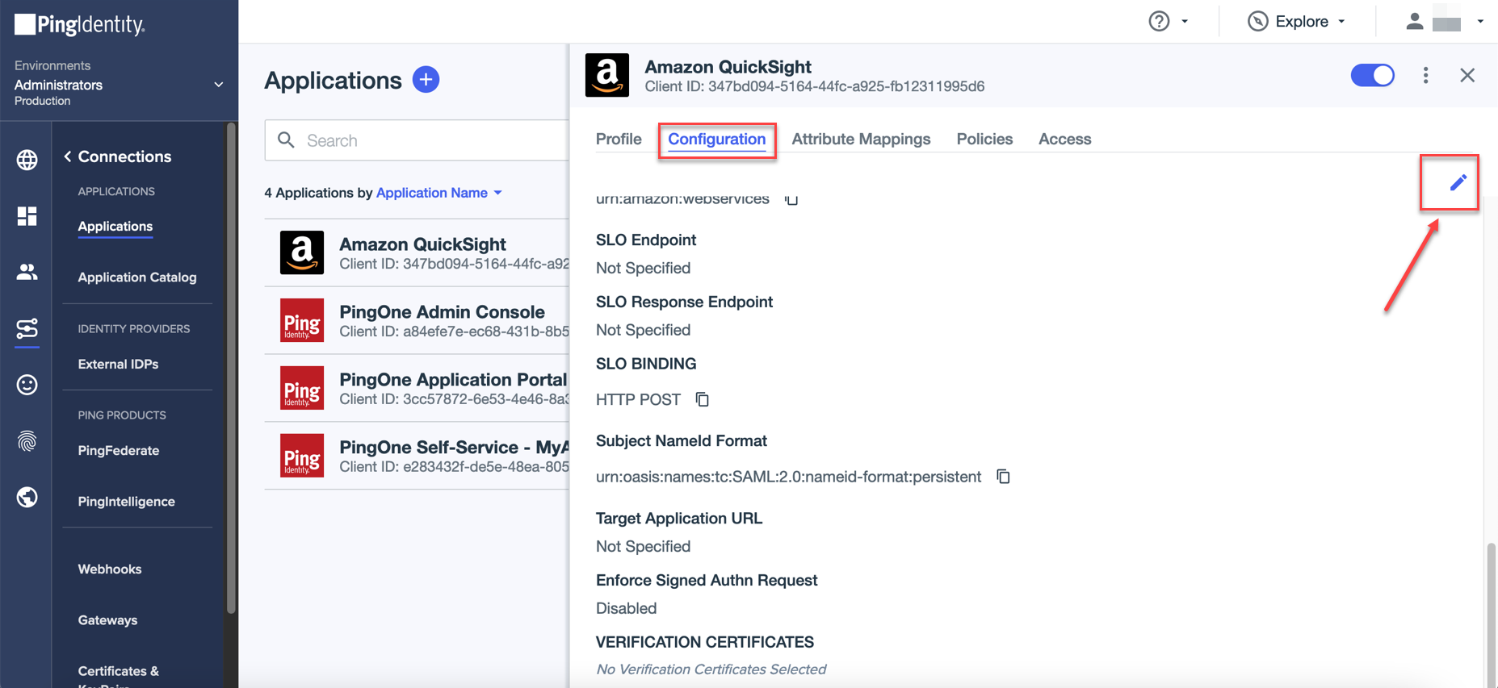
Task: Click the SLO Endpoint label
Action: pos(646,240)
